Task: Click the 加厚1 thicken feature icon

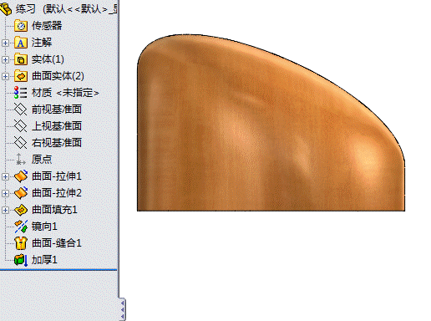Action: tap(21, 260)
